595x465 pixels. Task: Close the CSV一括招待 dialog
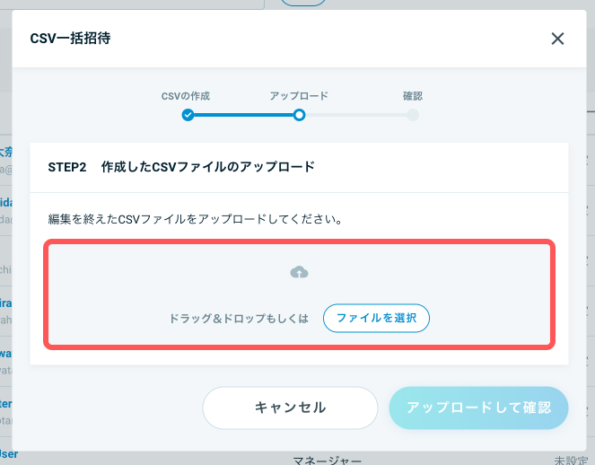[557, 39]
